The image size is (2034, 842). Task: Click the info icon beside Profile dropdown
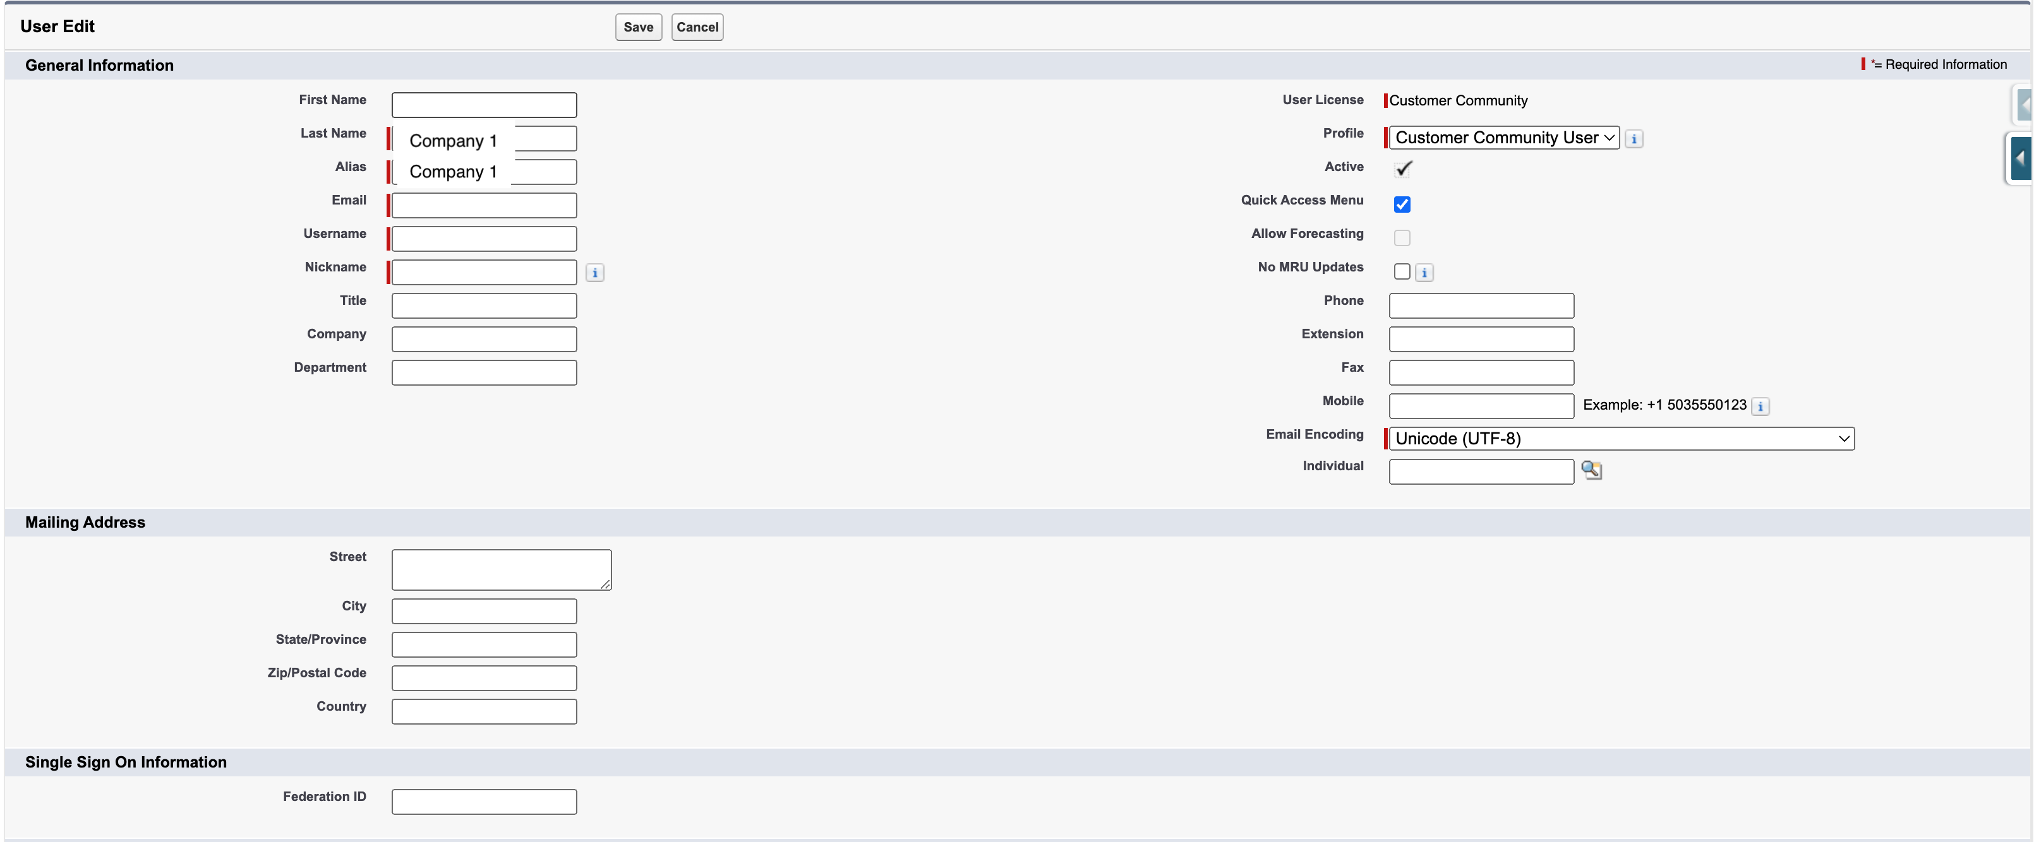point(1634,138)
